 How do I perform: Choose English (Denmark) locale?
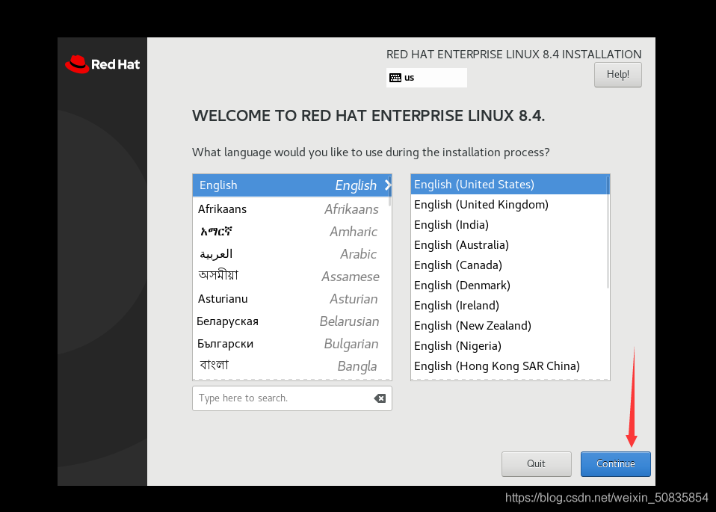(x=509, y=286)
